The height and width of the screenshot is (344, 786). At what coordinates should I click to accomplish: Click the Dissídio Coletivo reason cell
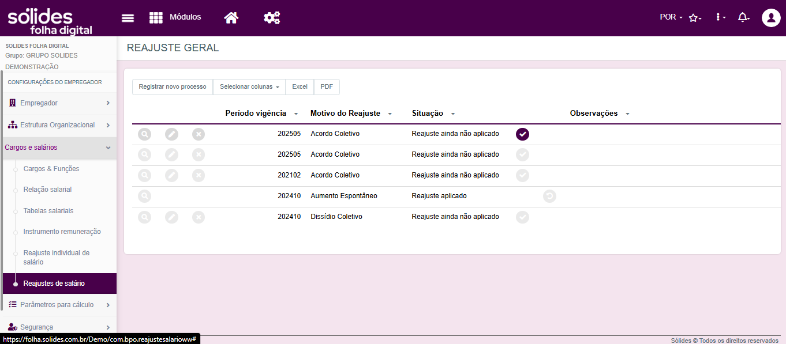(336, 217)
